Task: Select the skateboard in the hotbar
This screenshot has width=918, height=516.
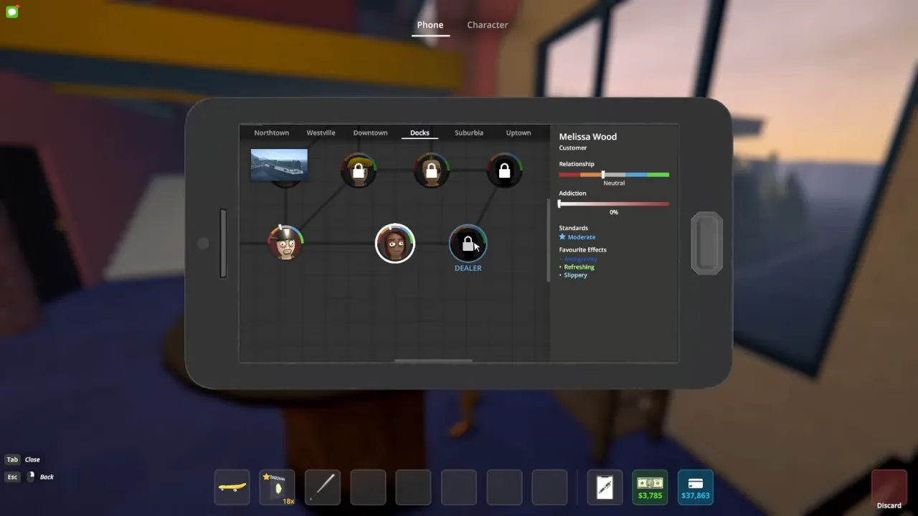Action: [x=232, y=487]
